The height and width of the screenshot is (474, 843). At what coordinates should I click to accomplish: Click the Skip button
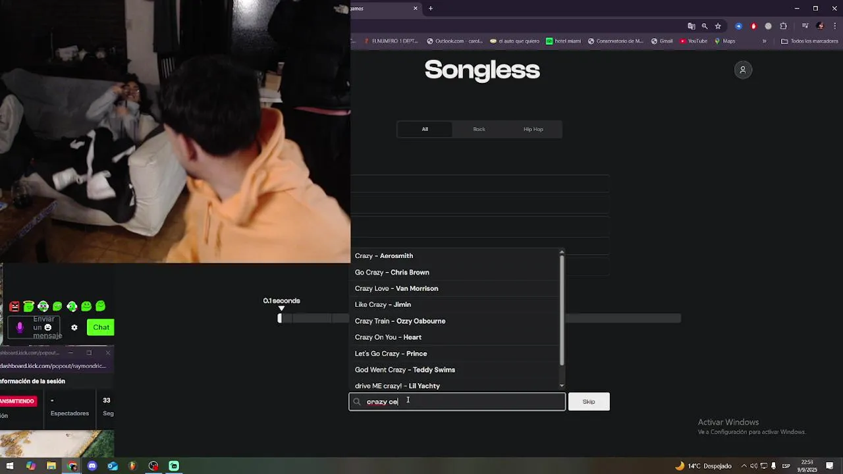(589, 402)
